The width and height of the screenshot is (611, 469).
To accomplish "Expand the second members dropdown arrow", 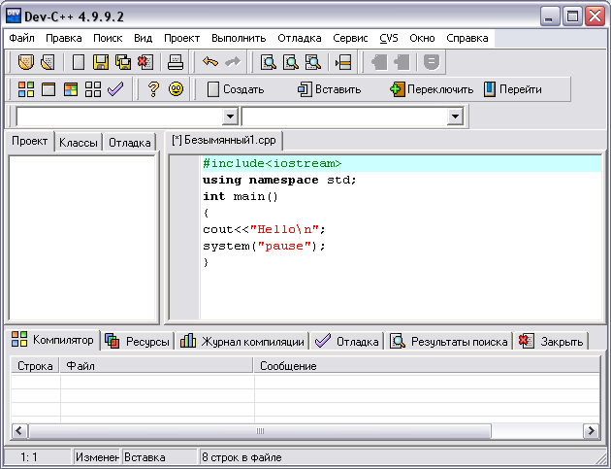I will point(455,117).
